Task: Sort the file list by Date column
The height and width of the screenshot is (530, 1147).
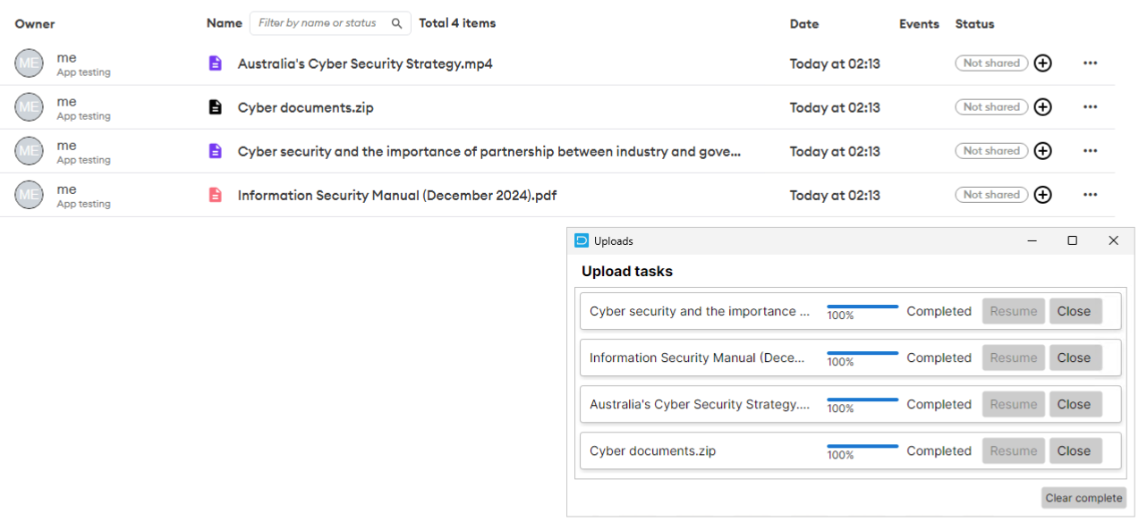Action: point(804,24)
